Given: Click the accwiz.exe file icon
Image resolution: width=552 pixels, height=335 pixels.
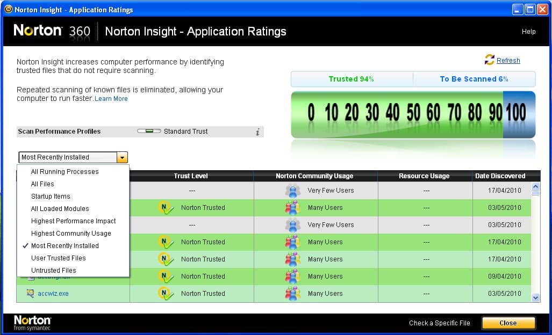Looking at the screenshot, I should (31, 293).
